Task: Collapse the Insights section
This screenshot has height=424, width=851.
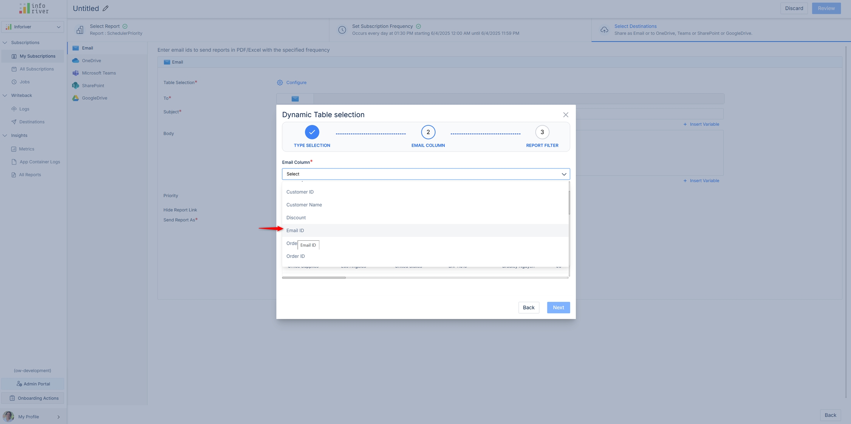Action: (x=5, y=136)
